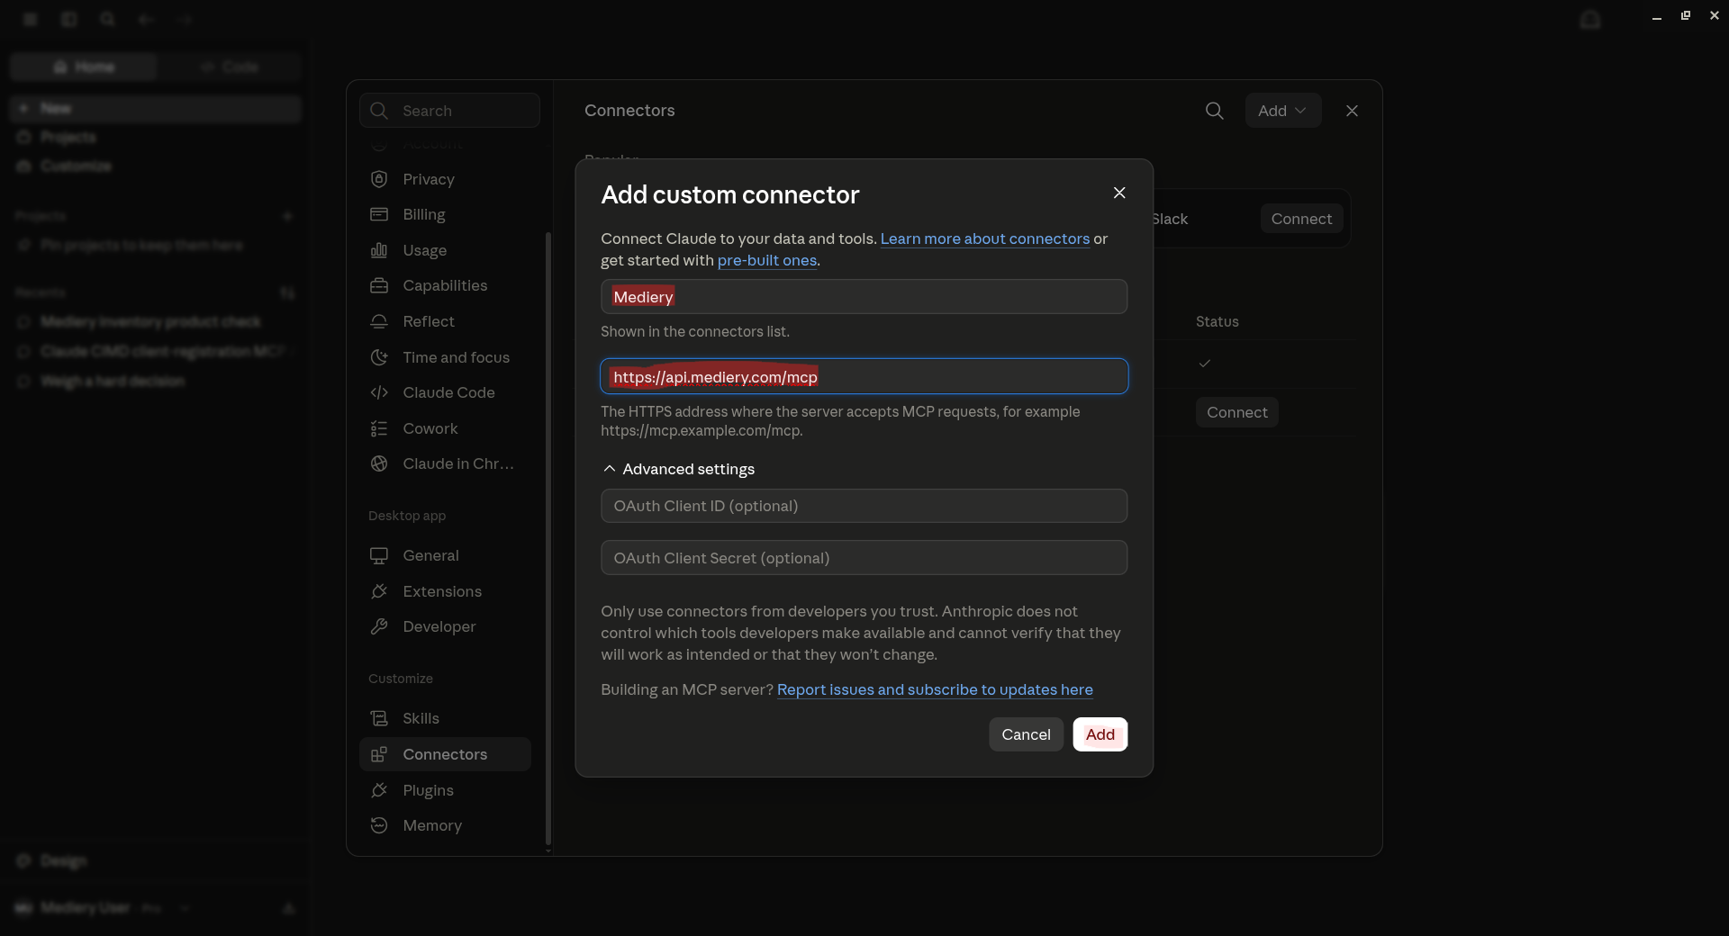
Task: Follow the pre-built ones link
Action: click(766, 260)
